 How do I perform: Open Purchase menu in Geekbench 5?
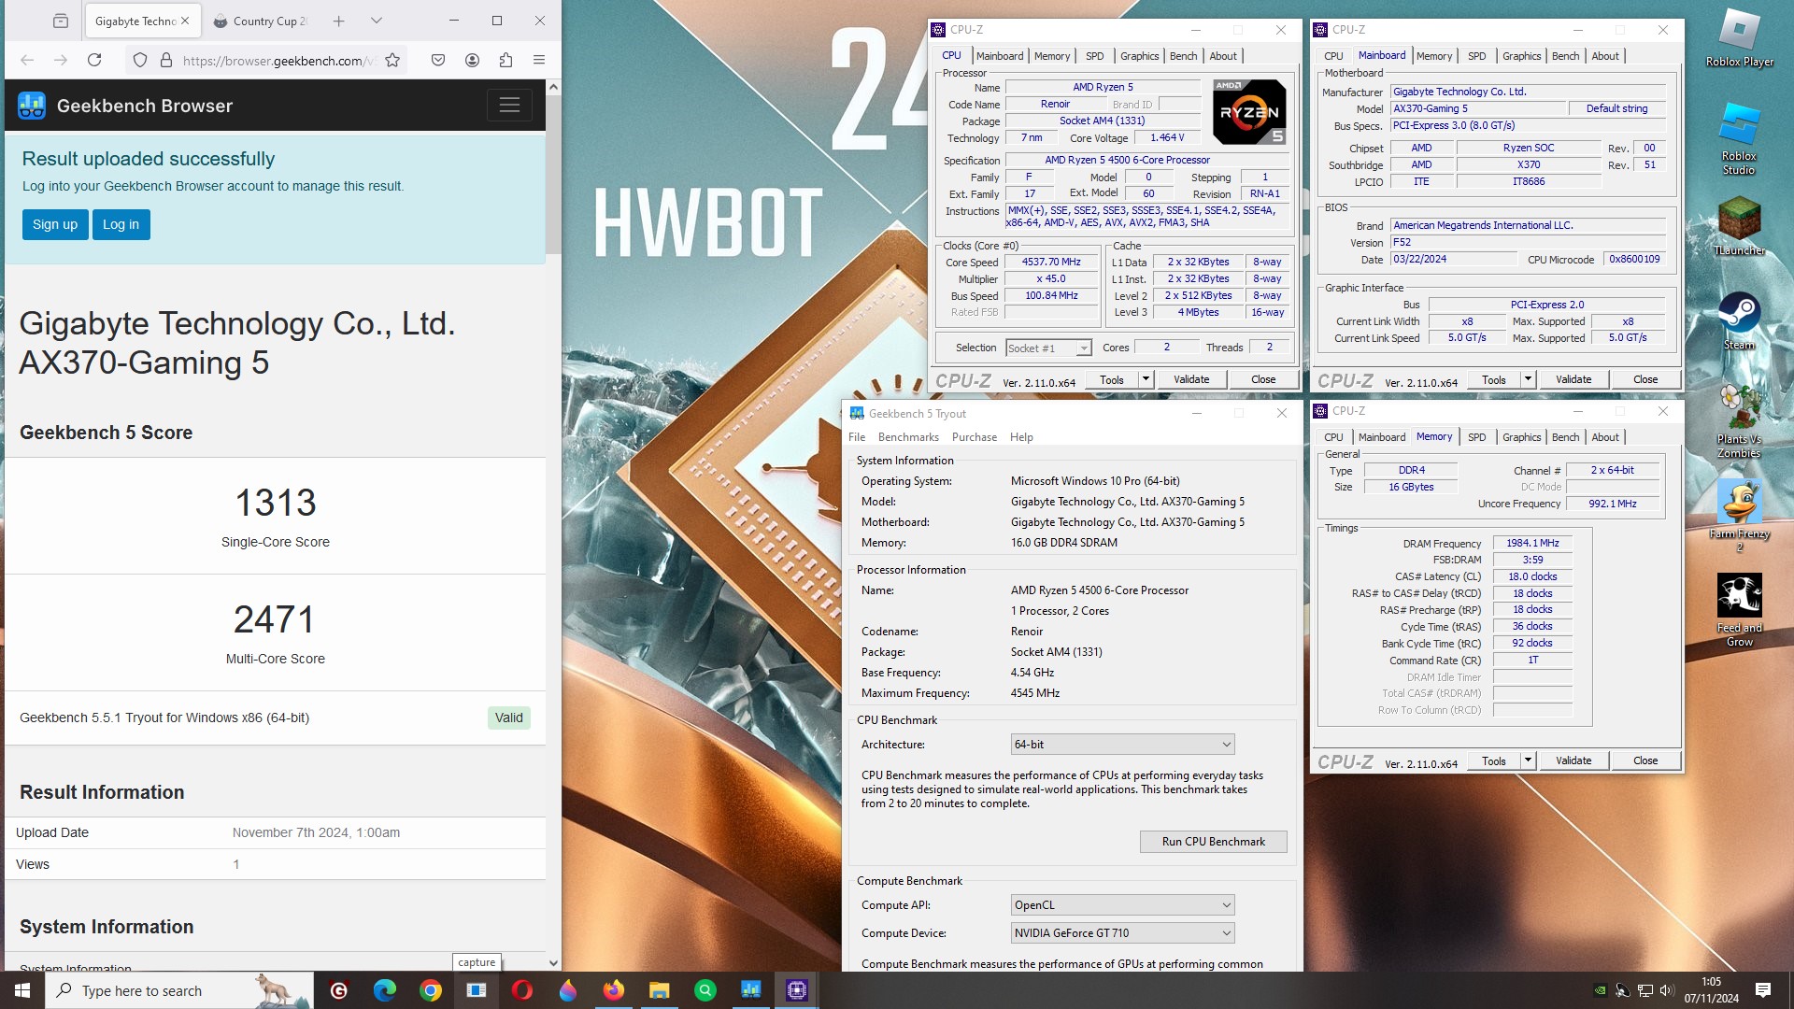click(975, 437)
